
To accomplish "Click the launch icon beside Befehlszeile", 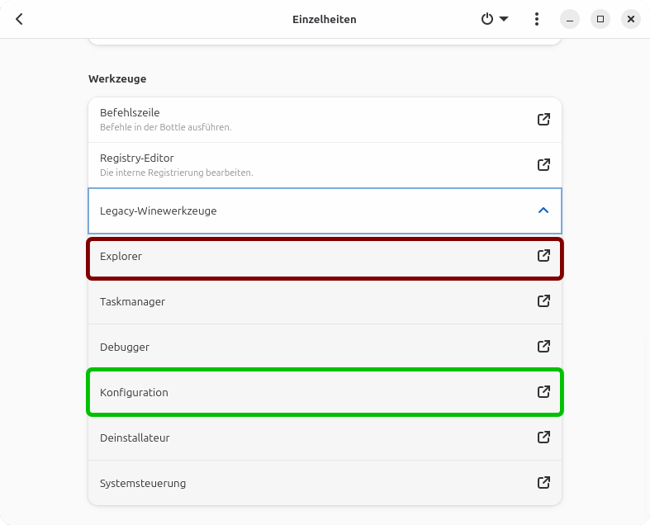I will (543, 120).
